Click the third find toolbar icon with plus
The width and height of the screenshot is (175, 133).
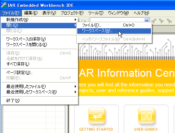[x=169, y=21]
